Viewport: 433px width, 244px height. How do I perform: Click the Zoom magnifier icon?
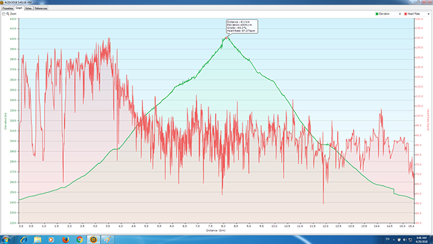(8, 13)
